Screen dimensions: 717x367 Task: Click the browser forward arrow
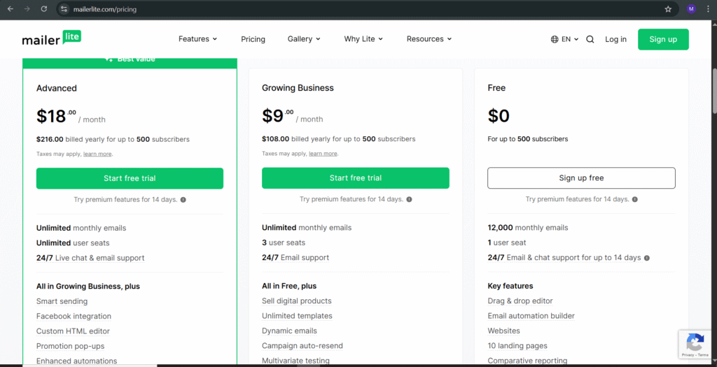click(27, 9)
